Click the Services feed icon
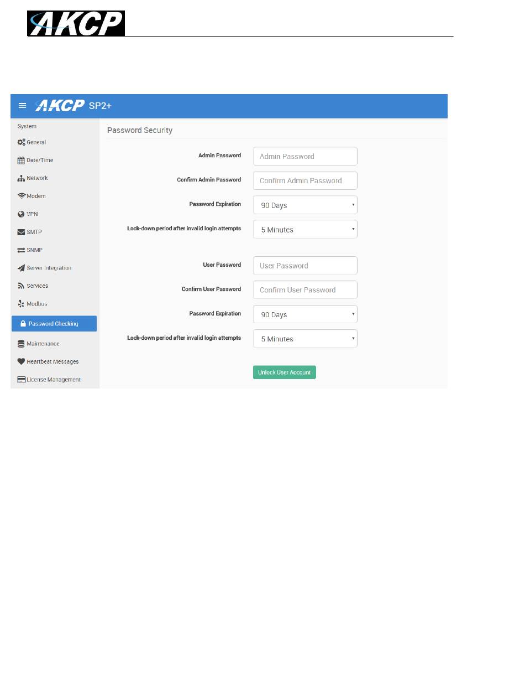 coord(21,286)
